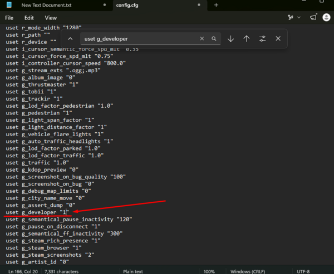Find previous match with up arrow
The image size is (334, 274).
[x=247, y=38]
